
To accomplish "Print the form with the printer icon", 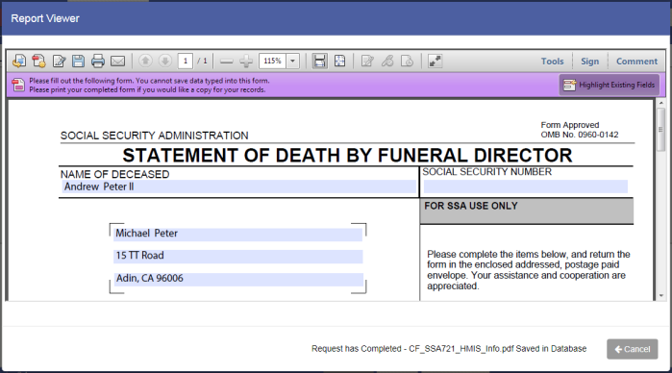I will [x=98, y=61].
